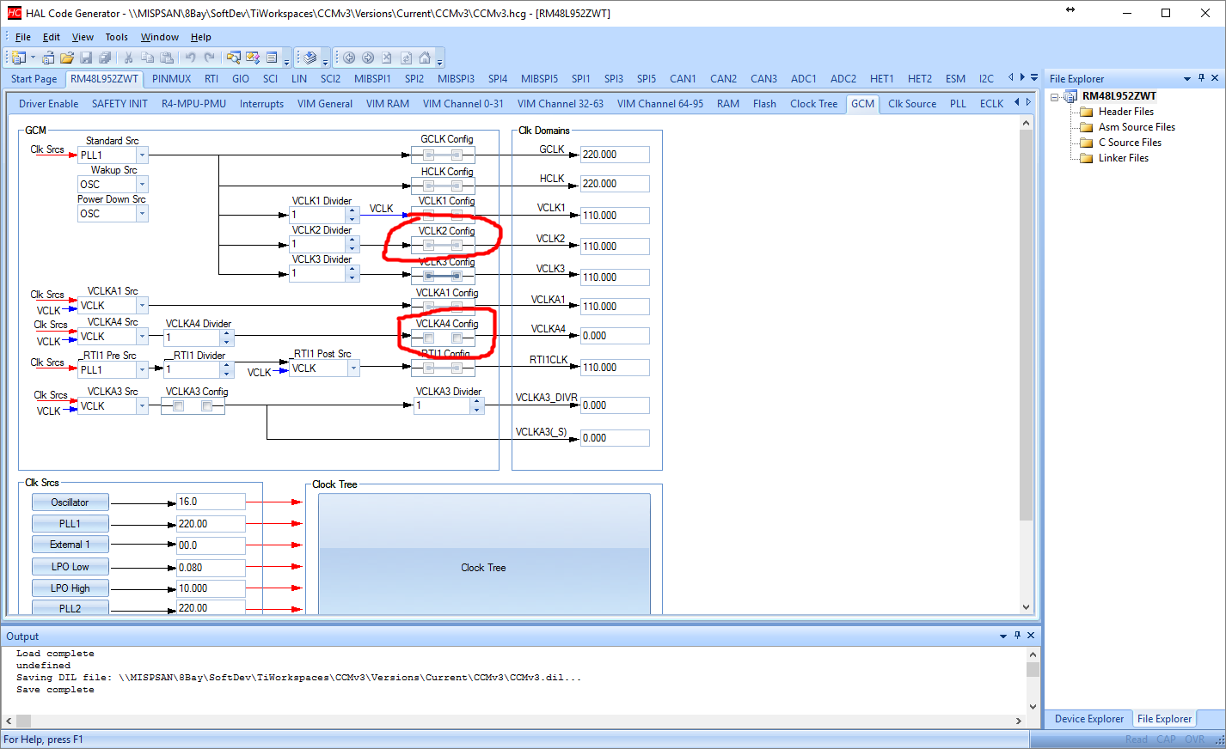Click the PLL1 button under Clk Srcs
The width and height of the screenshot is (1226, 749).
pyautogui.click(x=70, y=524)
